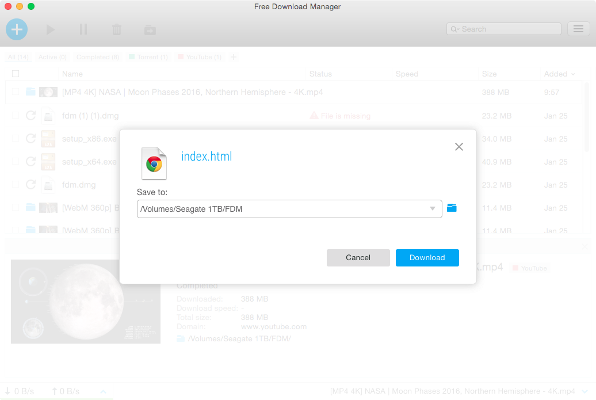Image resolution: width=596 pixels, height=400 pixels.
Task: Sort downloads by Size column
Action: coord(489,74)
